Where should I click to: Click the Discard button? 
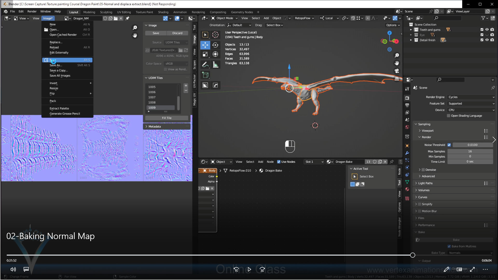click(x=177, y=33)
